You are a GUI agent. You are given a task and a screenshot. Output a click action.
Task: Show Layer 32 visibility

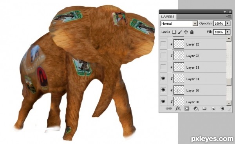tap(163, 44)
